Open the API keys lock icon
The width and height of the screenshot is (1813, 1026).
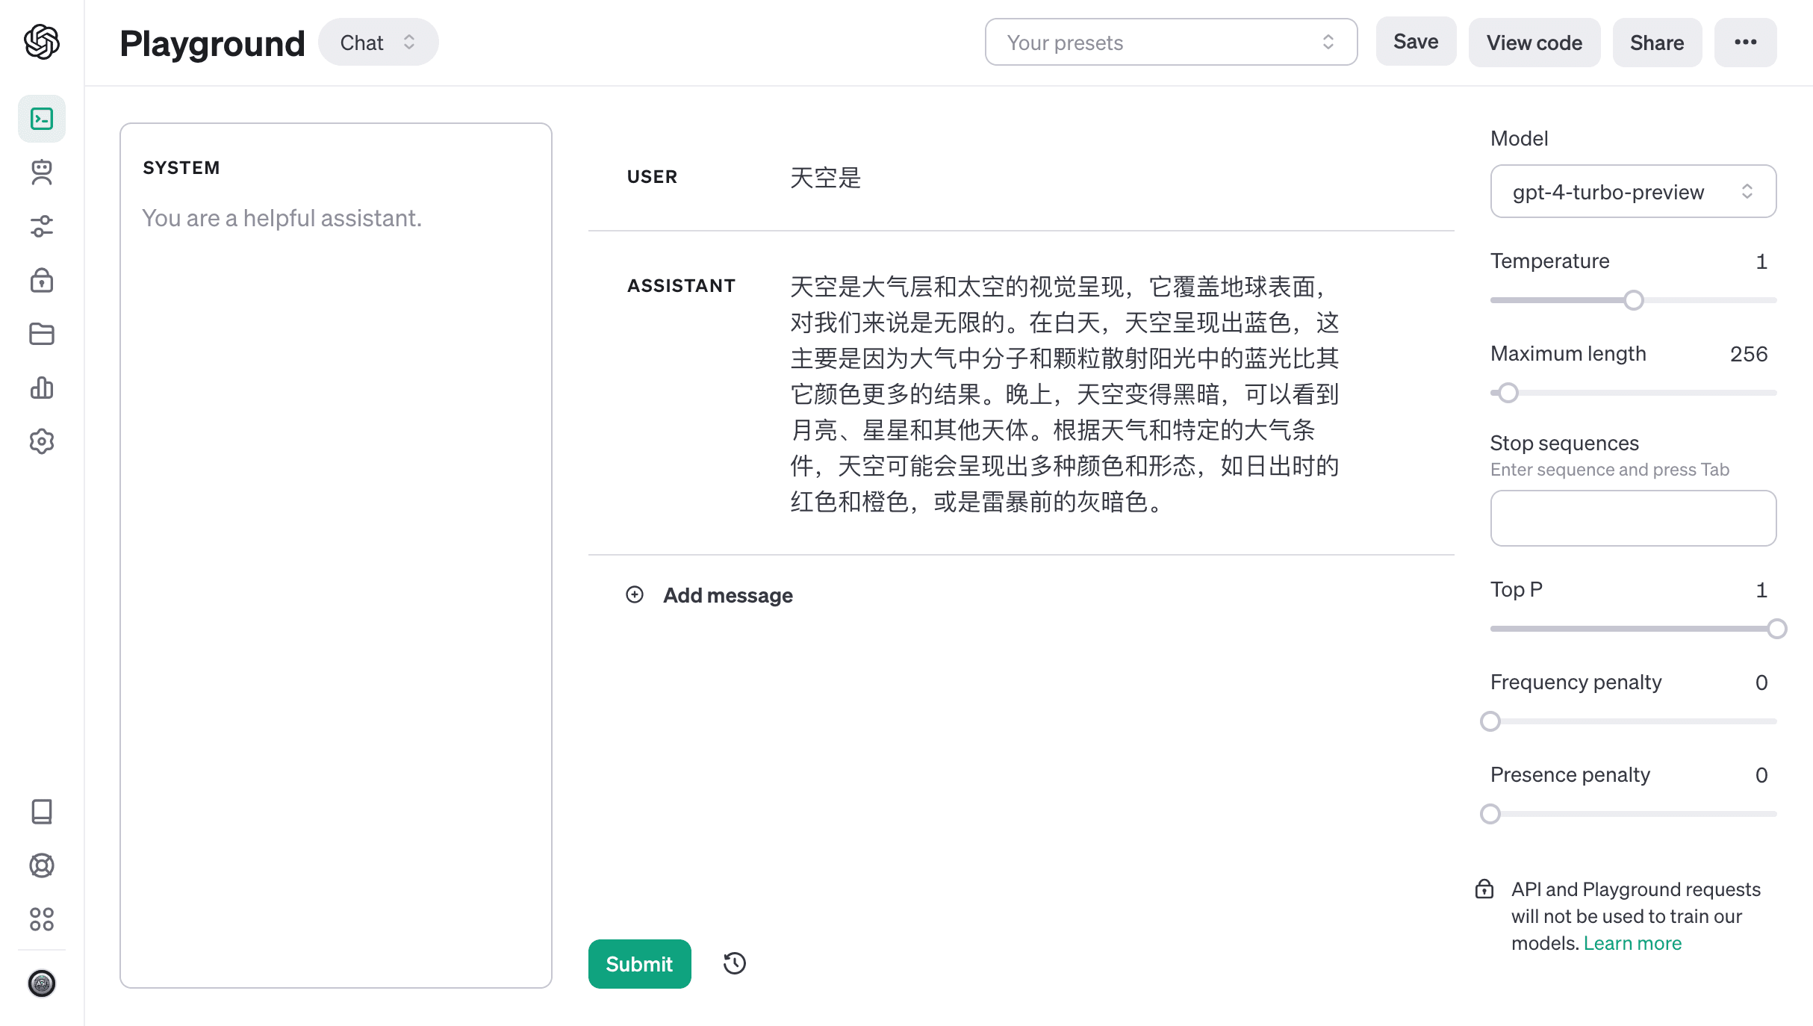point(42,280)
